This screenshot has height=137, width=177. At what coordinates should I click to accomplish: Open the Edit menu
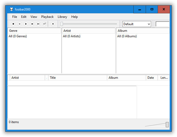(24, 17)
